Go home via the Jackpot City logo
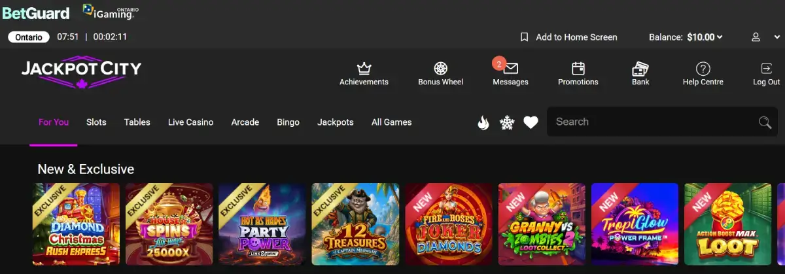The width and height of the screenshot is (785, 274). click(x=81, y=71)
